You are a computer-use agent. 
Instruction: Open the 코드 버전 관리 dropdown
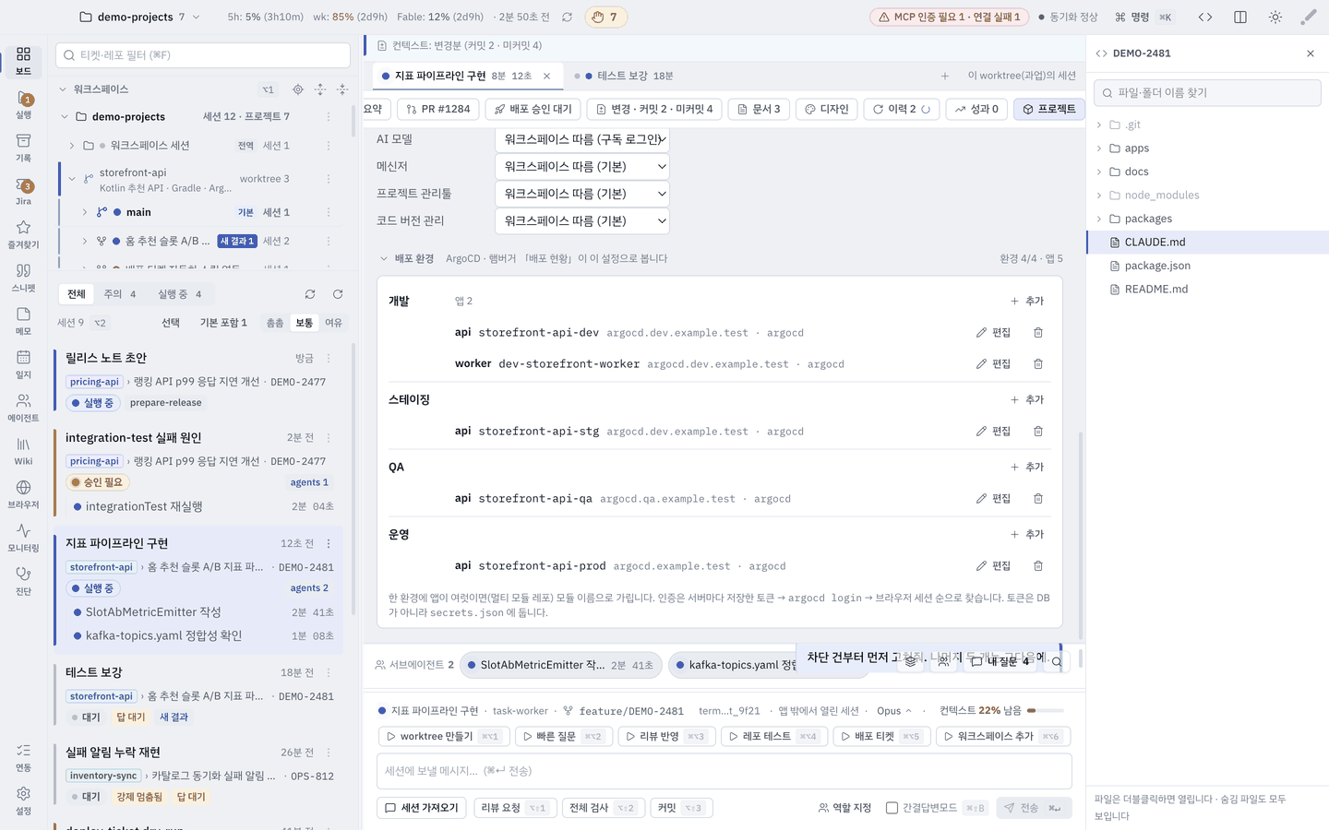582,221
